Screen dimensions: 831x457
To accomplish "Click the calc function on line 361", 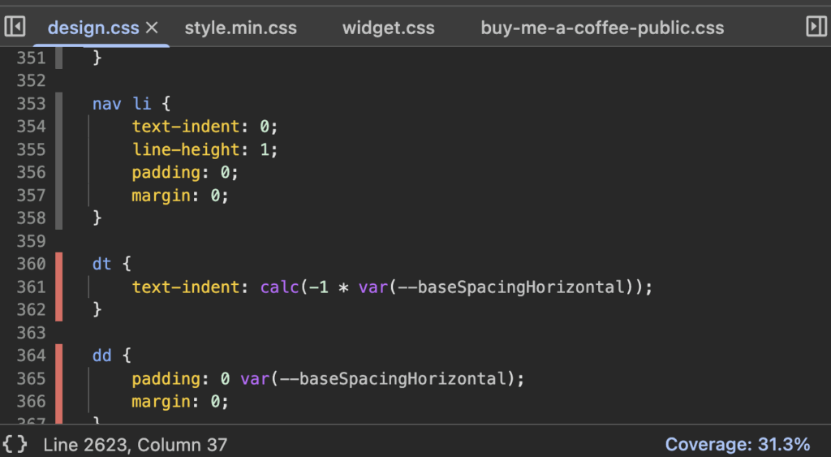I will pos(279,287).
